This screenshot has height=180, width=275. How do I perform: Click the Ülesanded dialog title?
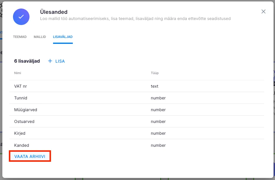(x=54, y=12)
